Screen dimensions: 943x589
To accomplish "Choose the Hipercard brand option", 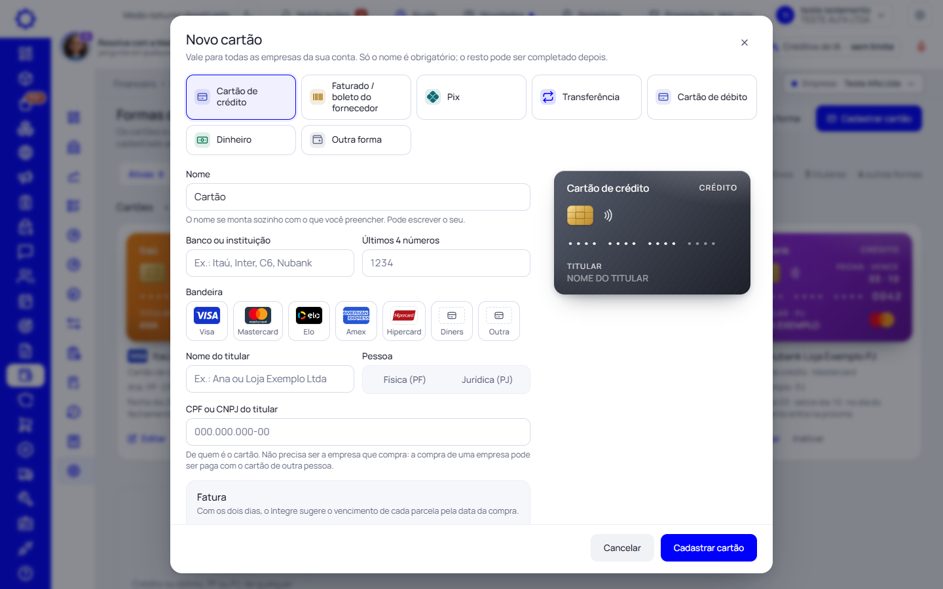I will click(404, 321).
